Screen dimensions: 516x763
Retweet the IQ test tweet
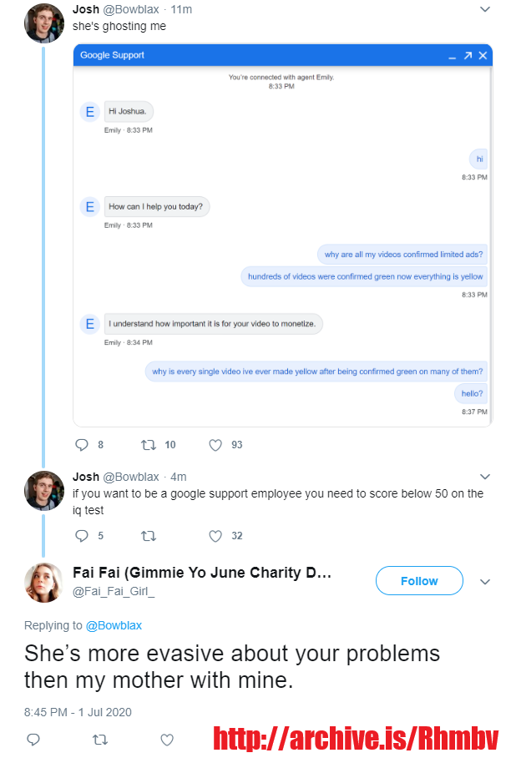[148, 536]
